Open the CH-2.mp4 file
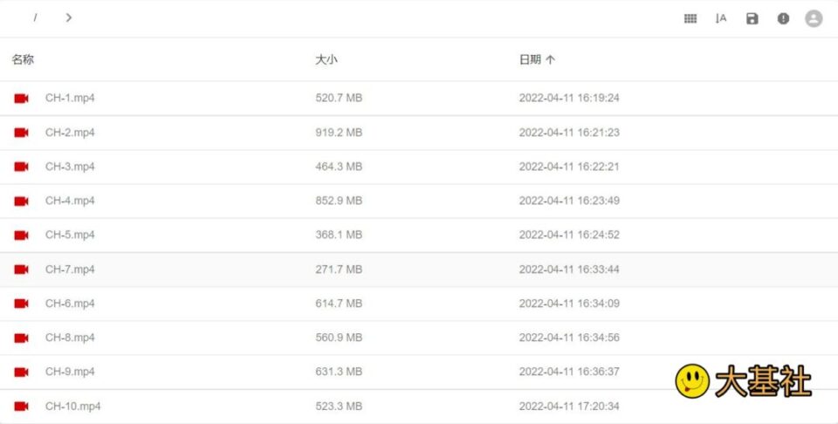 [x=70, y=133]
